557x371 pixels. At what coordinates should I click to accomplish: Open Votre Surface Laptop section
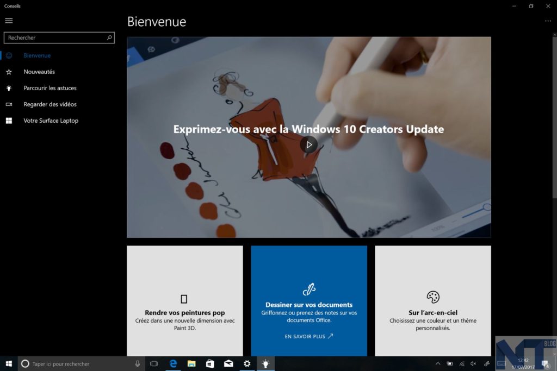(x=51, y=121)
